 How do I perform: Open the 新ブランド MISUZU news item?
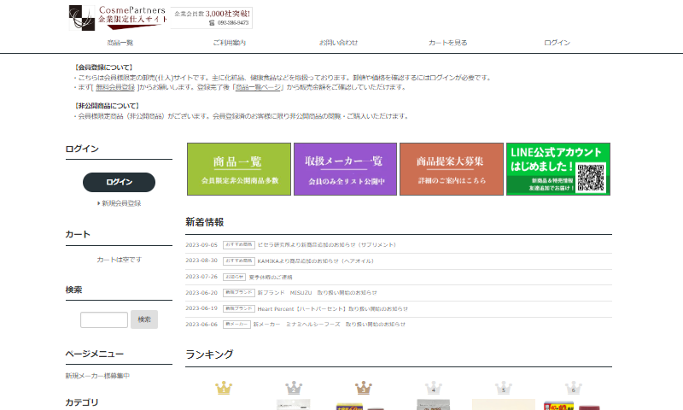(317, 293)
